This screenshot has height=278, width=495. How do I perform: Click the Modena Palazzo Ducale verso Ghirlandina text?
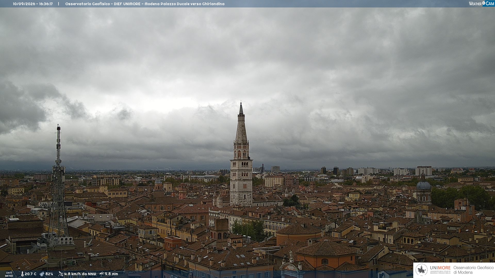tap(184, 4)
